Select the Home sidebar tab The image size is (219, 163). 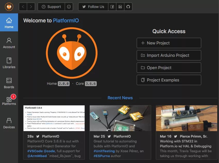click(9, 22)
